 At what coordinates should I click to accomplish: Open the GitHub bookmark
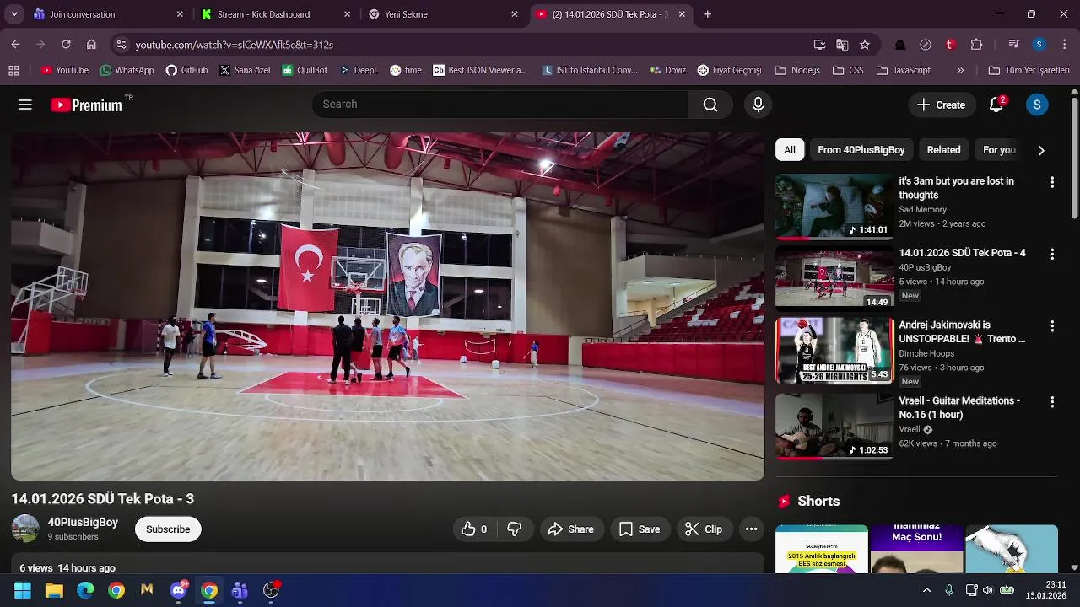click(x=186, y=70)
